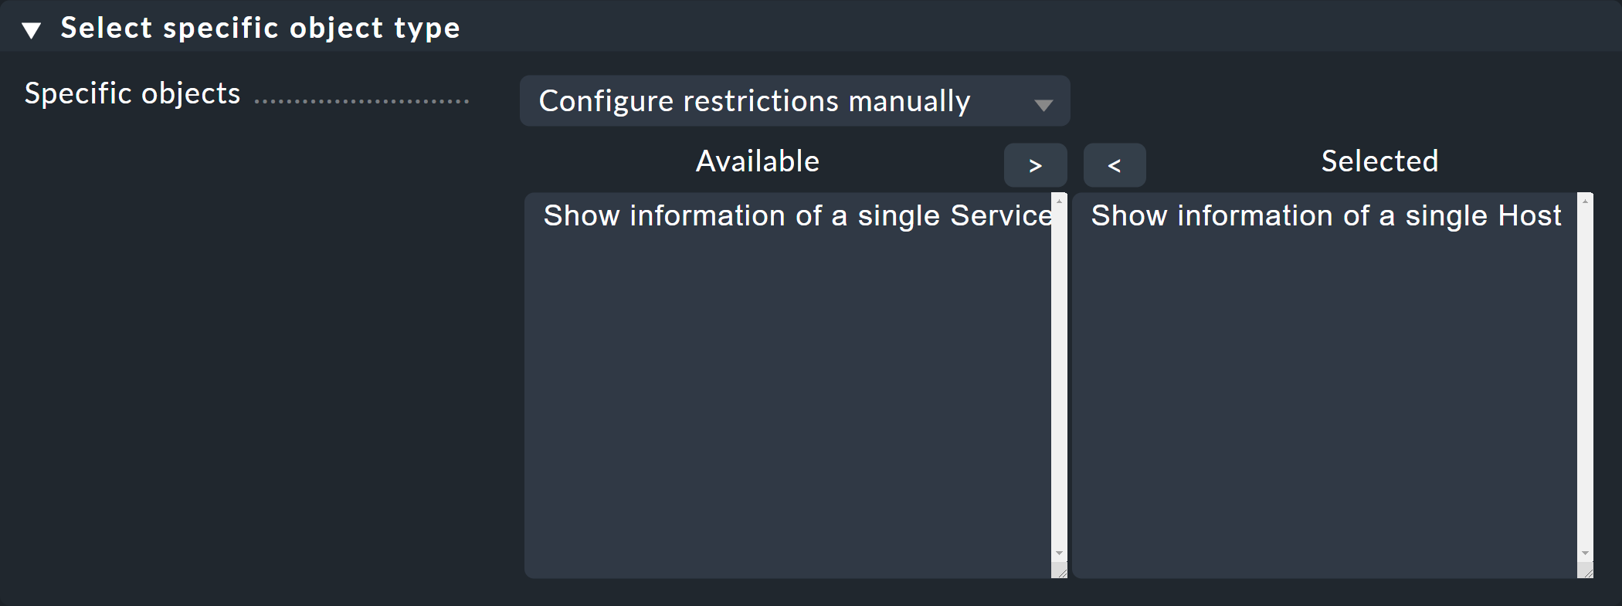This screenshot has height=606, width=1622.
Task: Click scroll-up arrow in Selected list
Action: pyautogui.click(x=1585, y=201)
